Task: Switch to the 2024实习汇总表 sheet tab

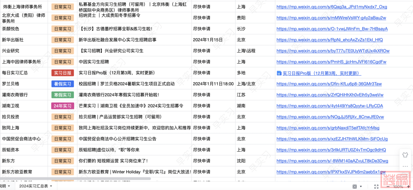Action: [x=33, y=186]
